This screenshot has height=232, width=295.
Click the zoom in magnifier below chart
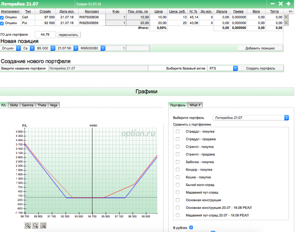27,226
